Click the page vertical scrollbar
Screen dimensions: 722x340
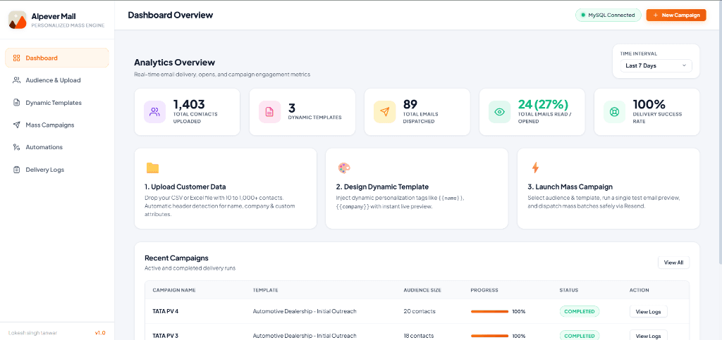pos(720,133)
